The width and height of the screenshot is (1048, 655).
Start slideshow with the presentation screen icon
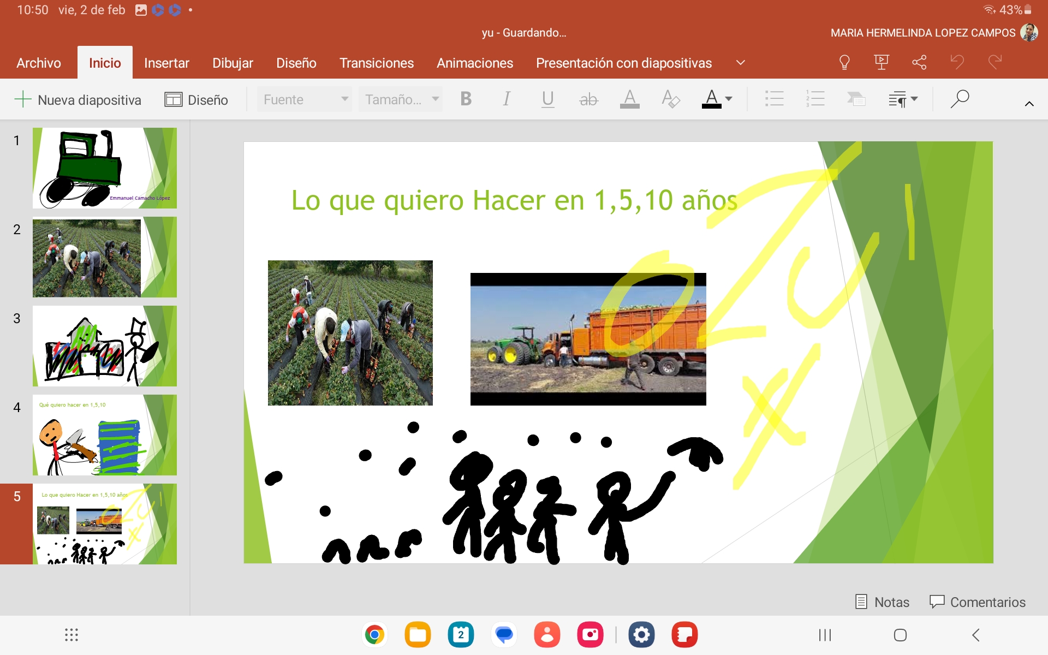click(x=882, y=63)
